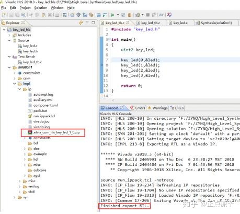The height and width of the screenshot is (214, 240).
Task: Click the Copy icon in the toolbar
Action: (37, 15)
